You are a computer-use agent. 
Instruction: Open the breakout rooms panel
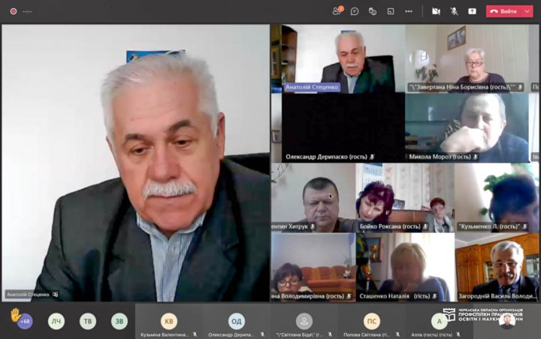391,11
